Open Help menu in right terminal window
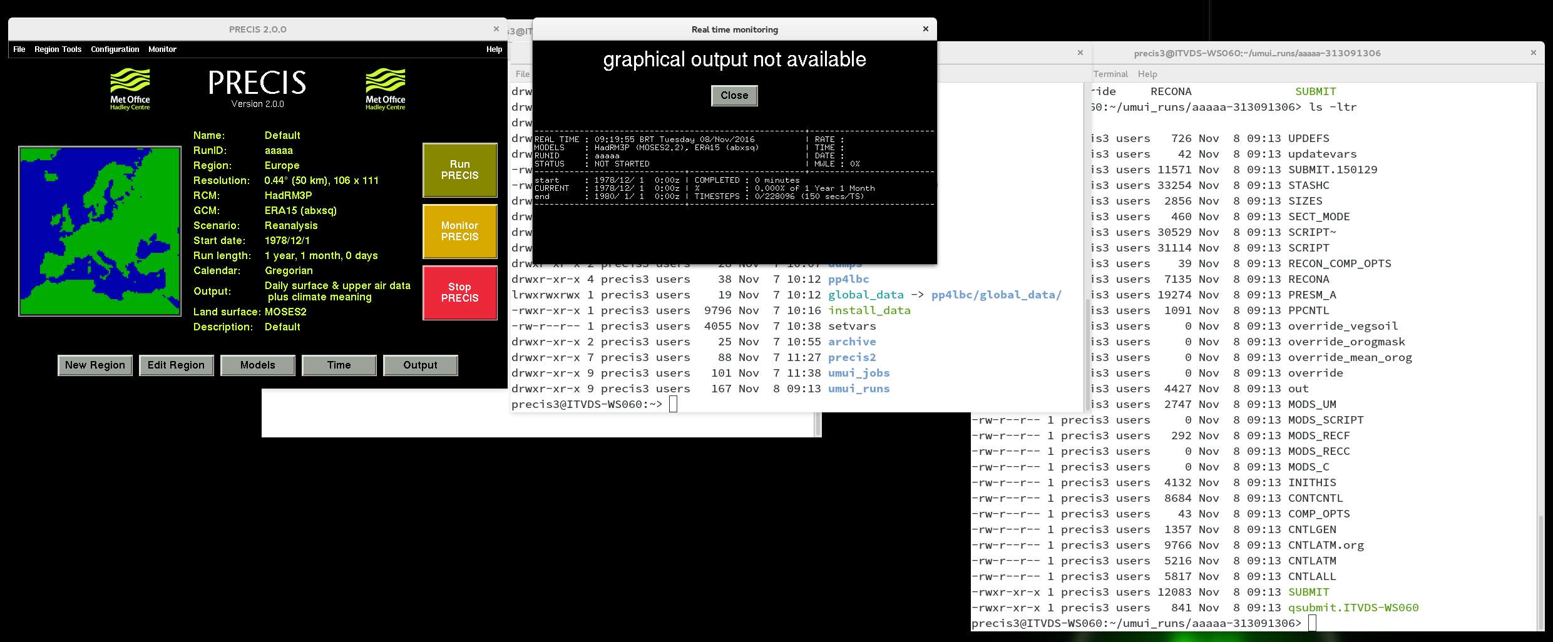This screenshot has width=1553, height=642. (1147, 74)
